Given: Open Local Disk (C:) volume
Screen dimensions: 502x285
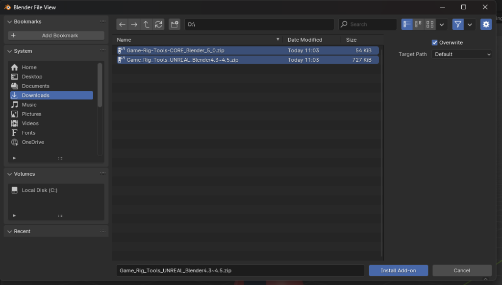Looking at the screenshot, I should pos(39,190).
